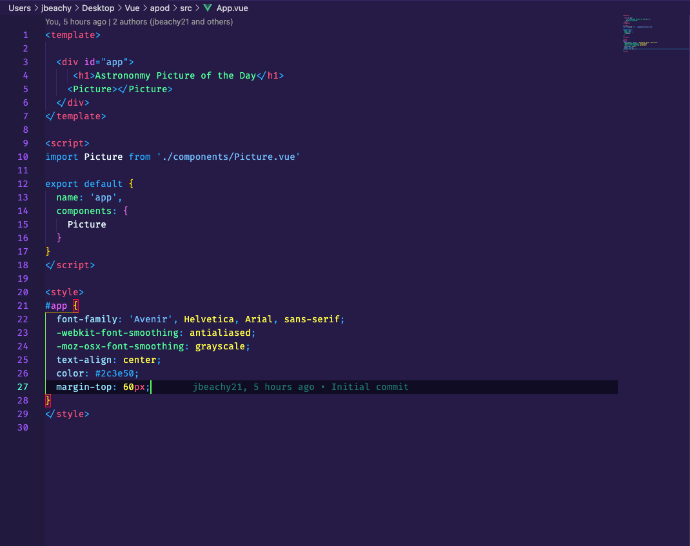
Task: Open the src breadcrumb segment
Action: (186, 8)
